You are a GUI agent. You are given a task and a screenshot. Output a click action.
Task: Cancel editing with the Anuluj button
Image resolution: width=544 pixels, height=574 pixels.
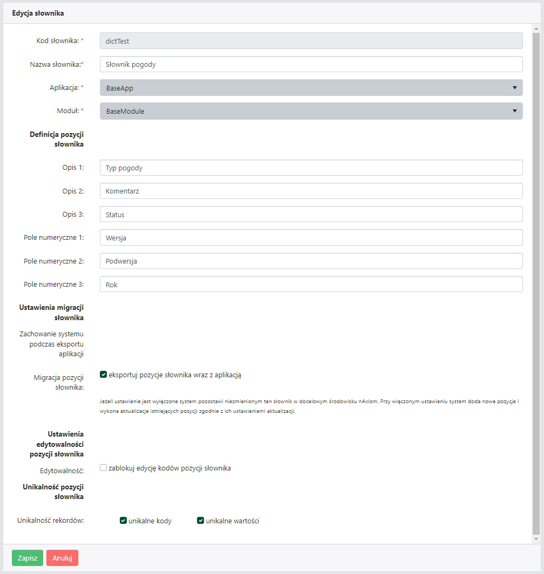pyautogui.click(x=62, y=558)
